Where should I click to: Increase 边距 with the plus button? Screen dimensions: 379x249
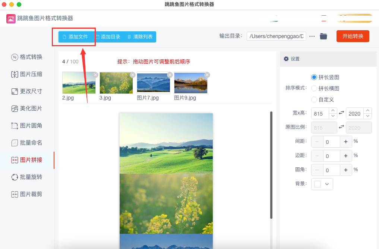346,156
